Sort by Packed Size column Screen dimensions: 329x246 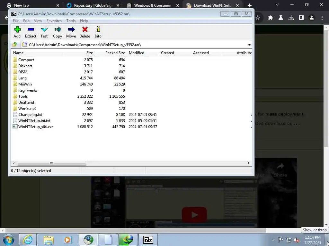(x=111, y=53)
